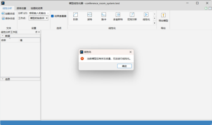Collapse the 数据 section

[2, 36]
